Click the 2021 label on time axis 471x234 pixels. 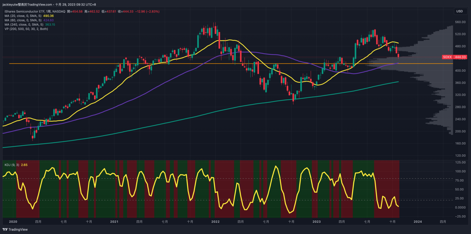(114, 222)
